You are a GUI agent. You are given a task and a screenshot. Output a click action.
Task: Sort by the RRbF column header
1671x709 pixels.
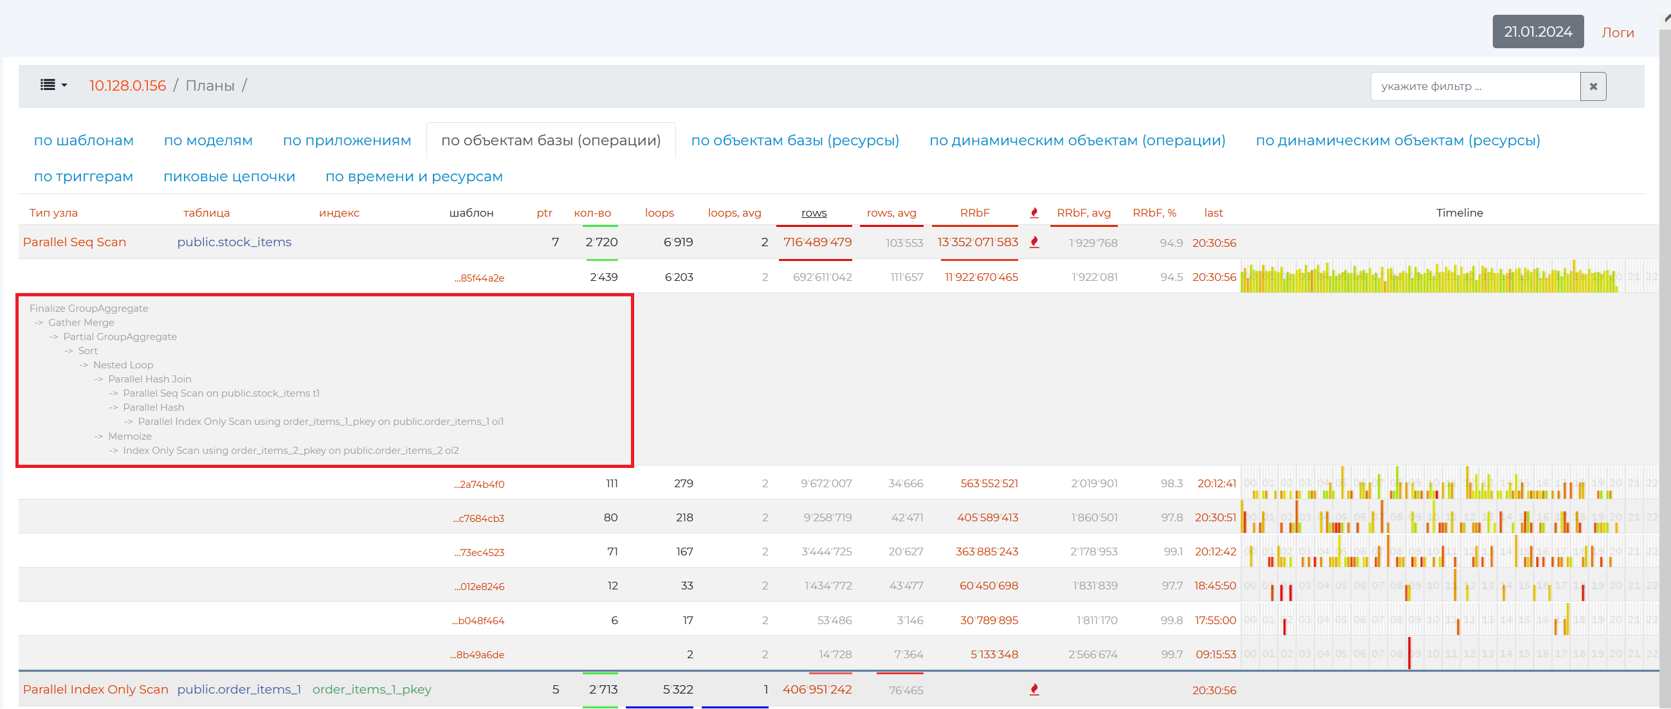click(x=974, y=213)
